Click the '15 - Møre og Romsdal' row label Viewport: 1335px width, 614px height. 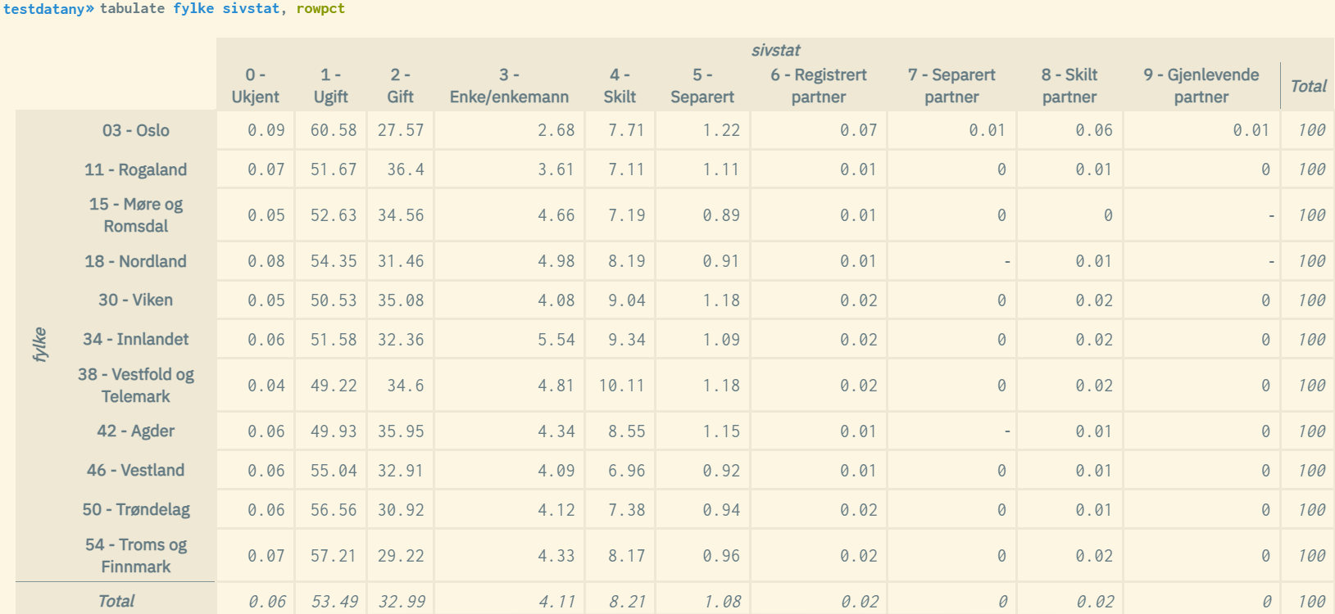pos(136,215)
